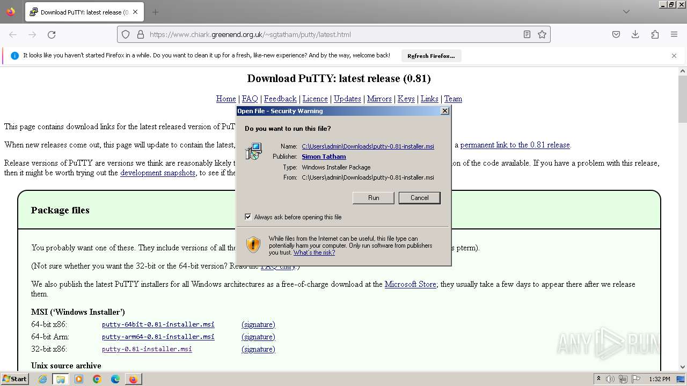
Task: Open the FAQ navigation link
Action: [x=250, y=99]
